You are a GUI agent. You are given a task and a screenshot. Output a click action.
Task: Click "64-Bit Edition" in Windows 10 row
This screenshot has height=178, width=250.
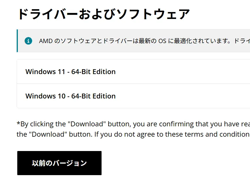(x=93, y=96)
